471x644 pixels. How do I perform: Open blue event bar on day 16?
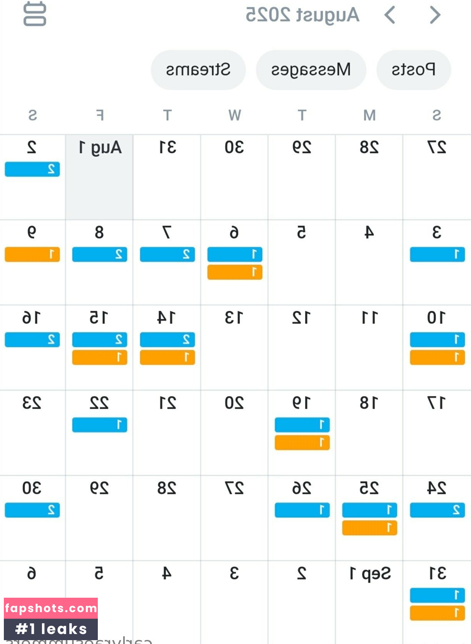click(x=32, y=340)
